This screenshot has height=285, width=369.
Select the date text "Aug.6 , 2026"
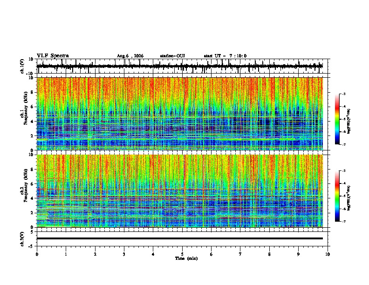[x=130, y=56]
